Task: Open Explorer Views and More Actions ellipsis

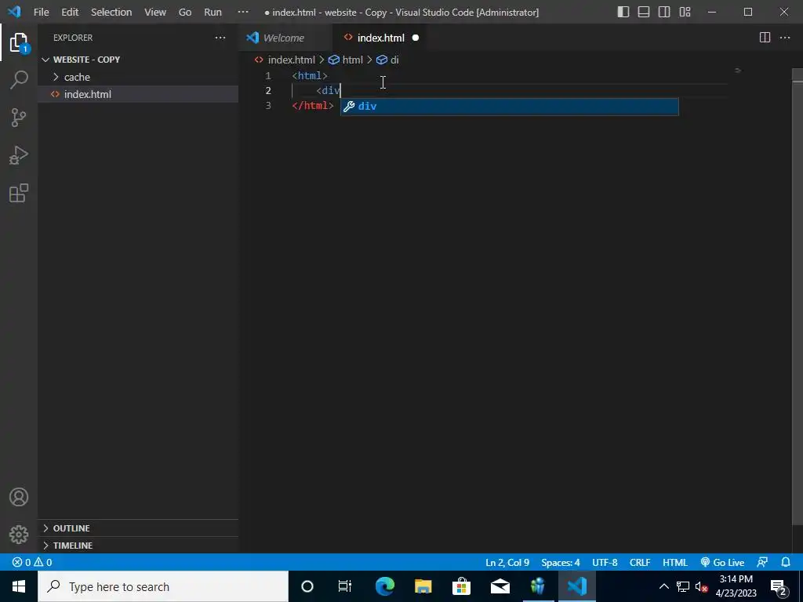Action: coord(220,38)
